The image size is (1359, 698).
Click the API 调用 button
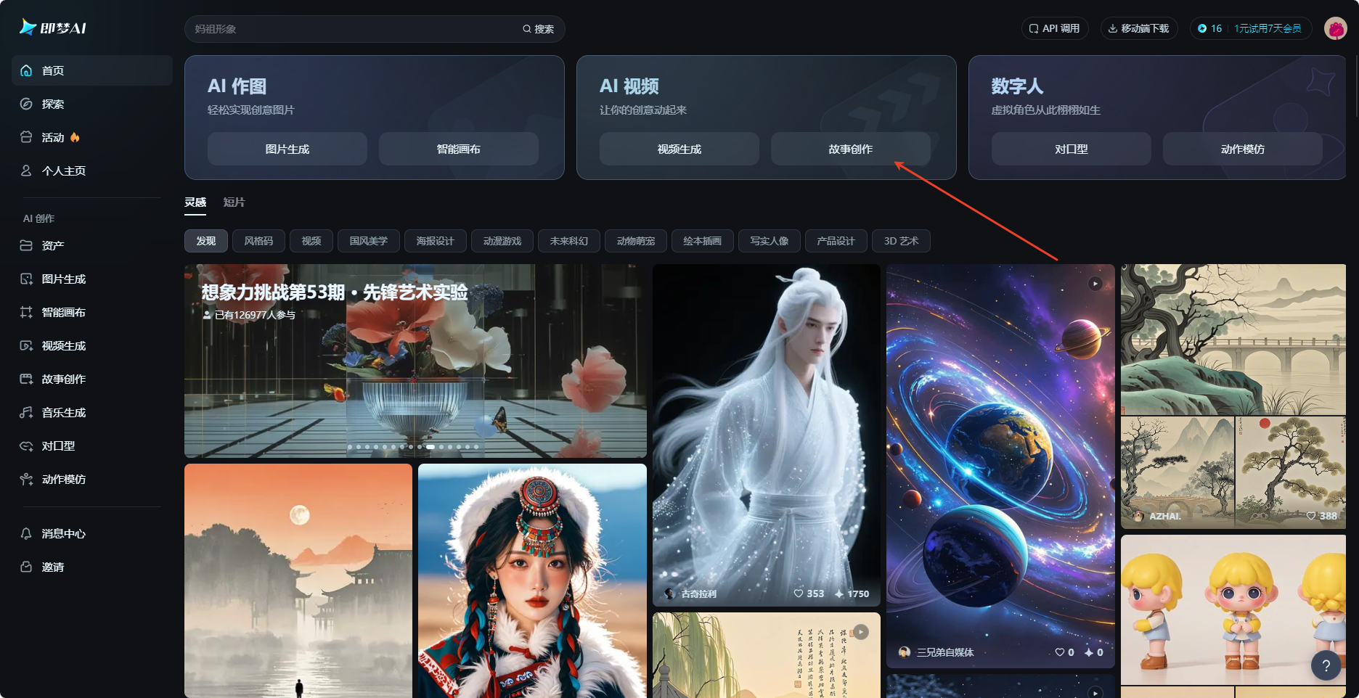tap(1055, 28)
